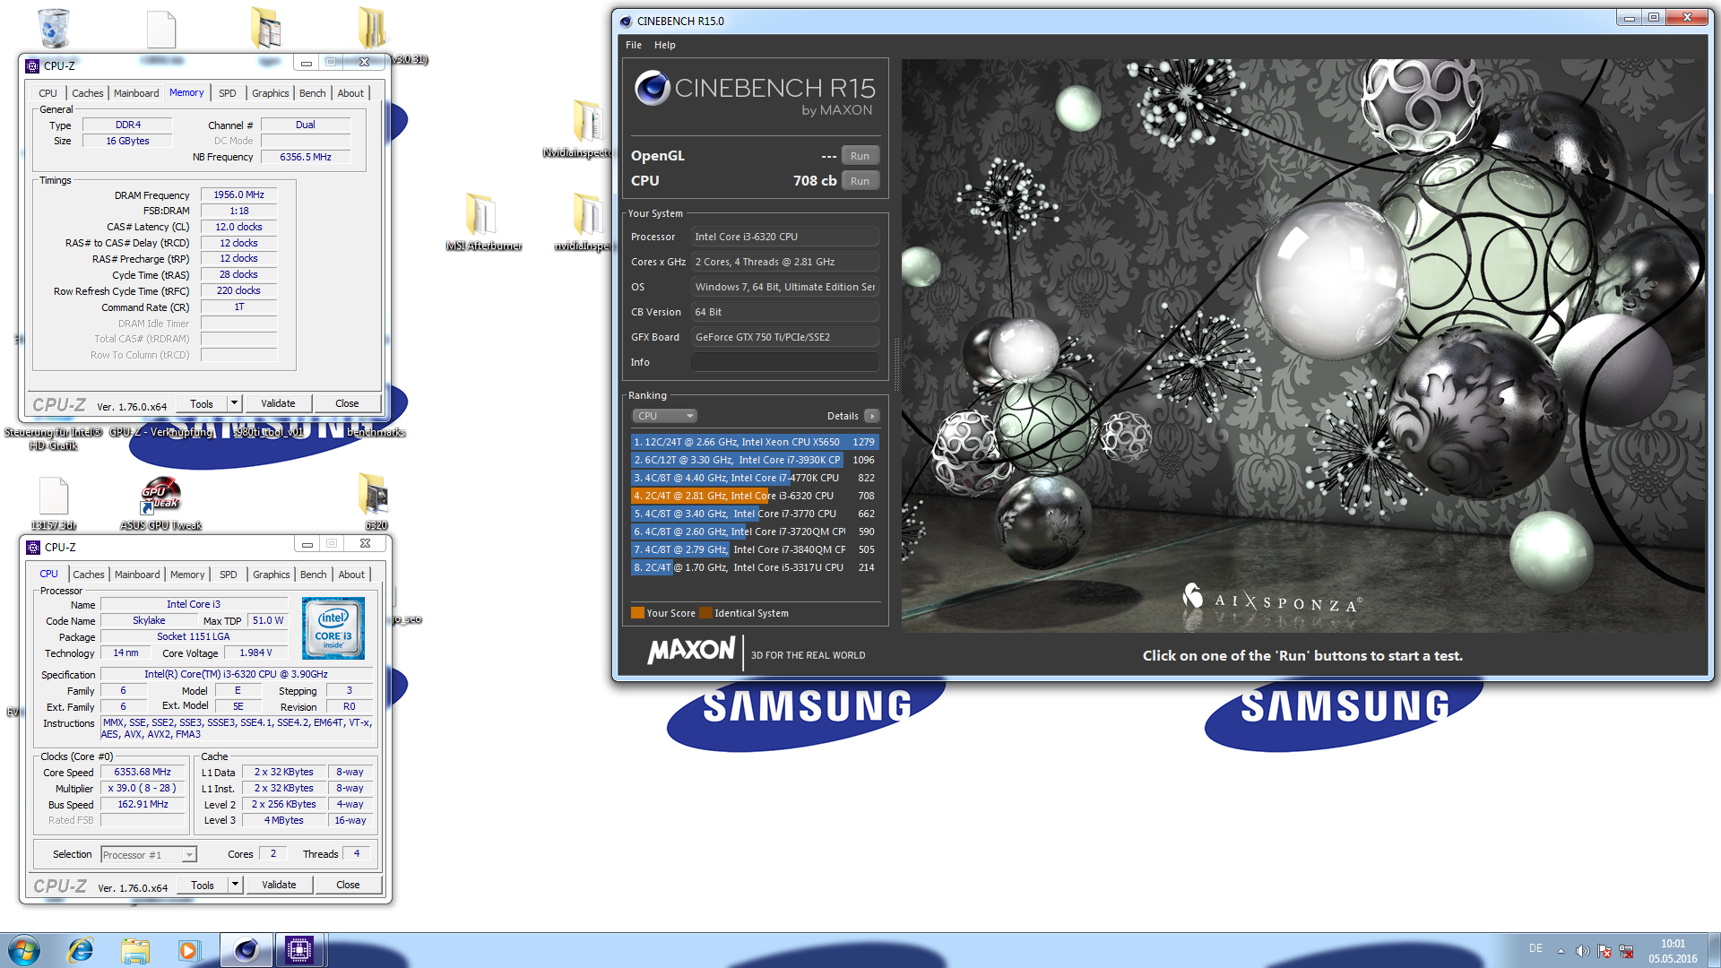
Task: Click the Windows Start button
Action: (24, 950)
